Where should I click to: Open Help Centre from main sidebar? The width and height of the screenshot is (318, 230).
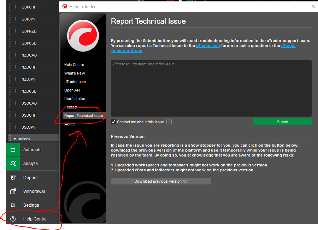[33, 219]
